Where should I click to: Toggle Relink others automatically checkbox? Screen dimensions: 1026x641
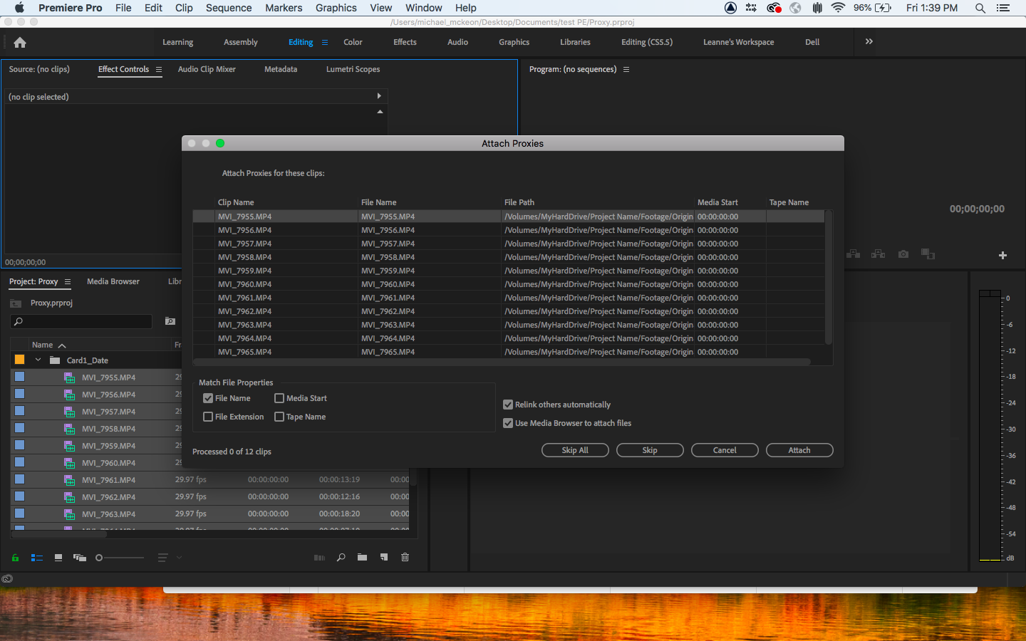click(x=508, y=405)
